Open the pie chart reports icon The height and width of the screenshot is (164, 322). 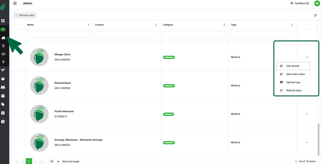[x=3, y=121]
